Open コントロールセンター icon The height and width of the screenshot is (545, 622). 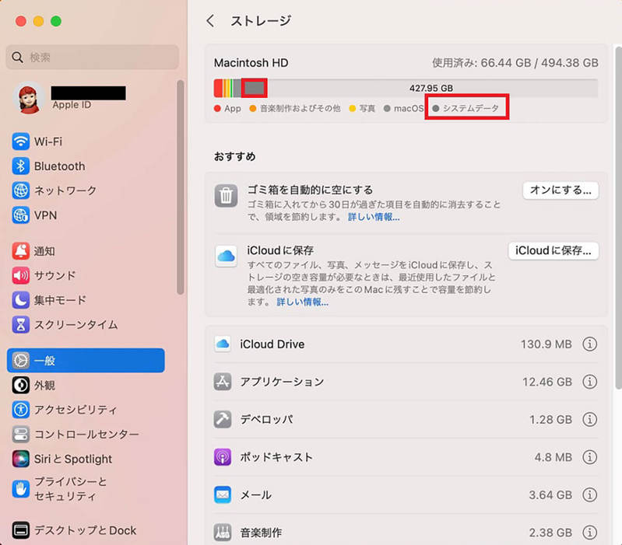[20, 434]
